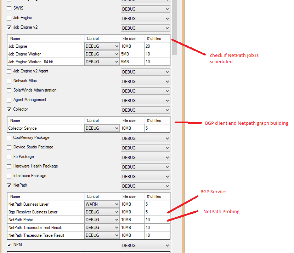
Task: Open Control dropdown for Job Engine row
Action: pos(102,46)
